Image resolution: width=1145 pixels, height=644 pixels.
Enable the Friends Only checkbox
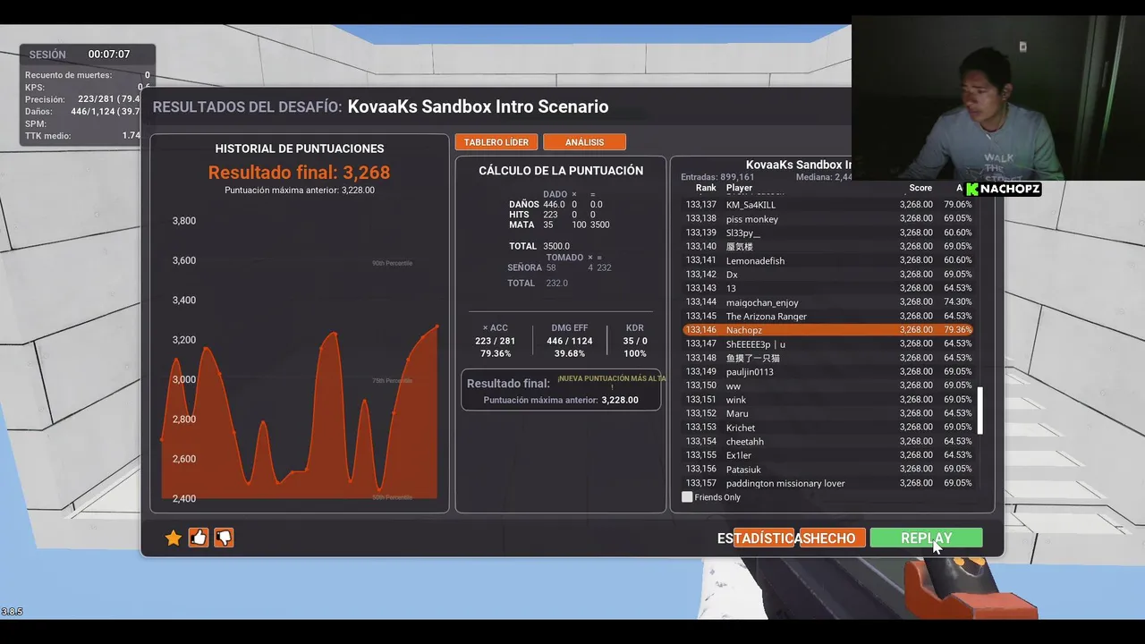point(687,497)
